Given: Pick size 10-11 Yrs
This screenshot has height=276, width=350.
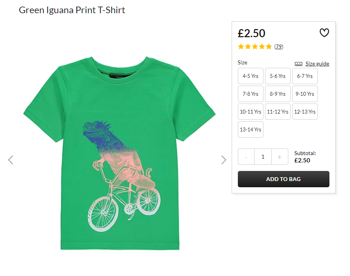Looking at the screenshot, I should point(250,112).
